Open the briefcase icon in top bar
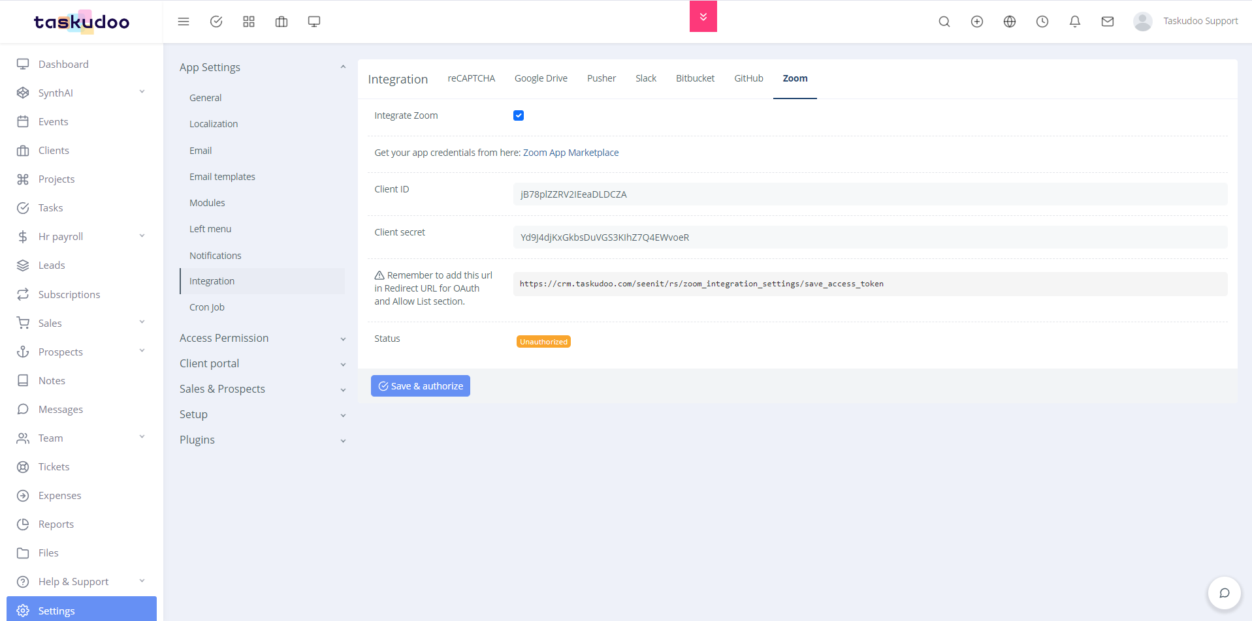 pyautogui.click(x=281, y=22)
